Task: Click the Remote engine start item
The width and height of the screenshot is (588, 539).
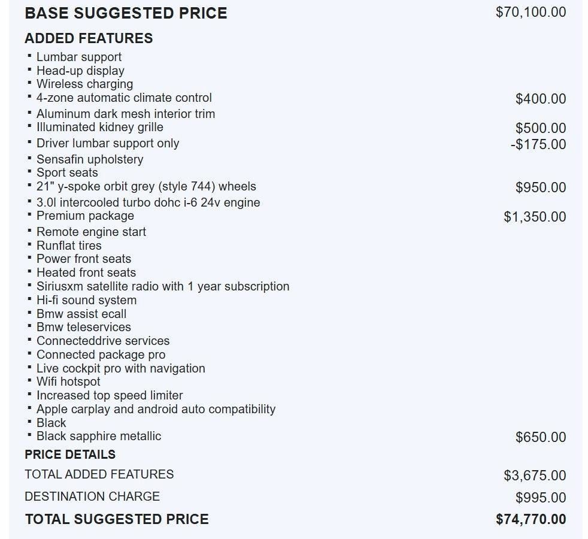Action: click(91, 232)
